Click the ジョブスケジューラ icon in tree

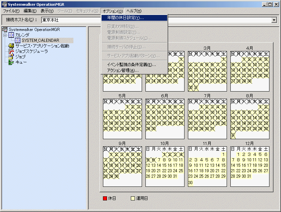pos(11,51)
